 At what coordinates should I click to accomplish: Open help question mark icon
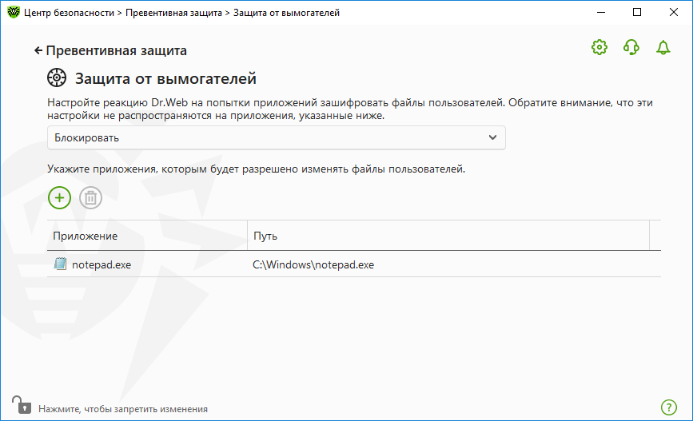(669, 407)
